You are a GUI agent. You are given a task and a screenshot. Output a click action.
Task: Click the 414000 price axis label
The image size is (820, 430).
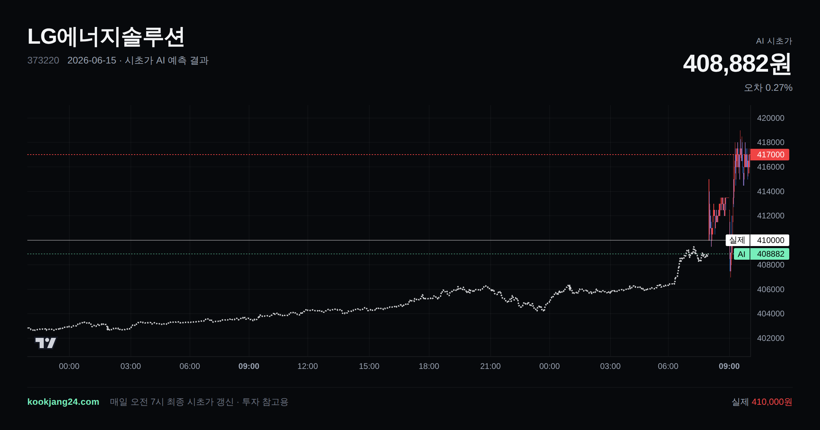(770, 191)
